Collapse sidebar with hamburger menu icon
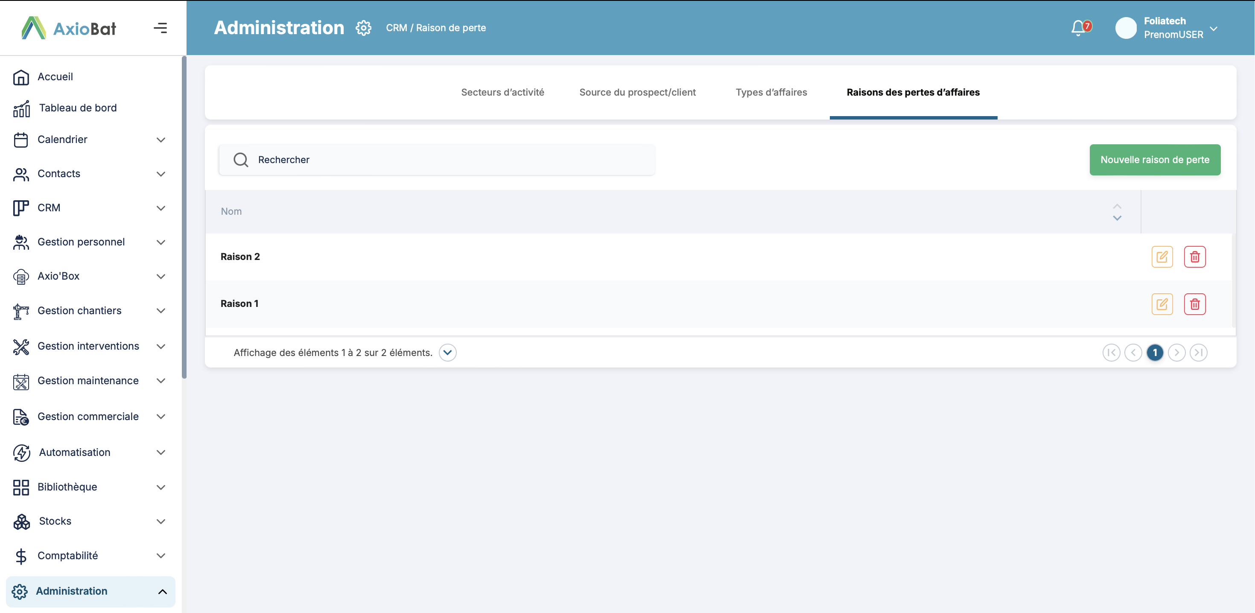Screen dimensions: 1255x613 (x=160, y=28)
